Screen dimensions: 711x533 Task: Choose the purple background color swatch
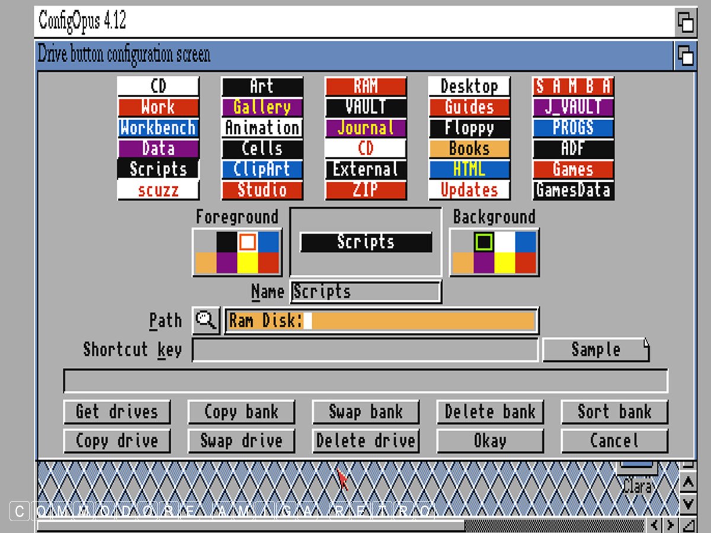pos(483,262)
